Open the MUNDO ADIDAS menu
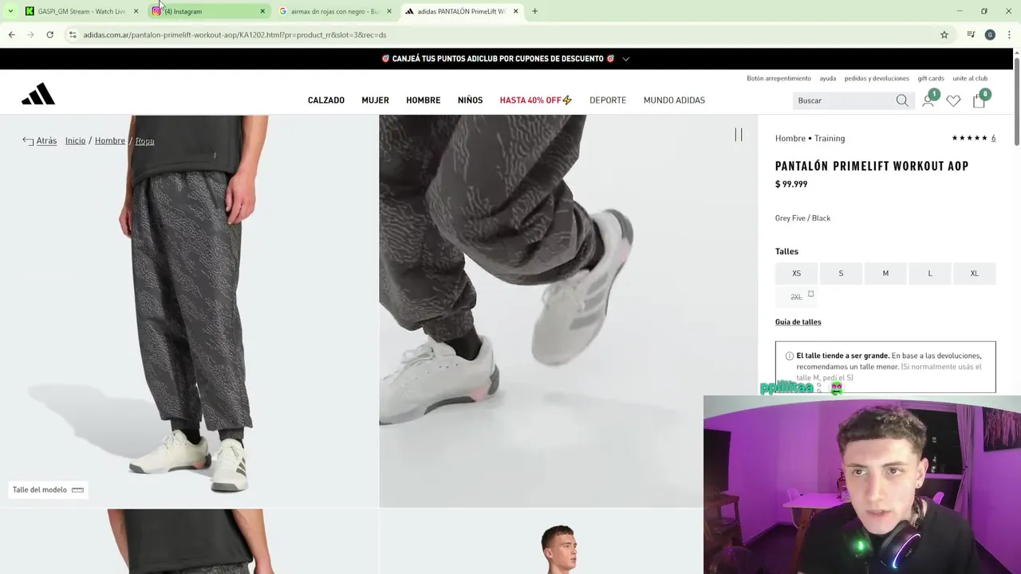 pyautogui.click(x=674, y=100)
